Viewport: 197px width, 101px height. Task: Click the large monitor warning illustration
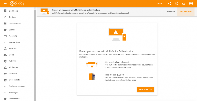[x=117, y=34]
